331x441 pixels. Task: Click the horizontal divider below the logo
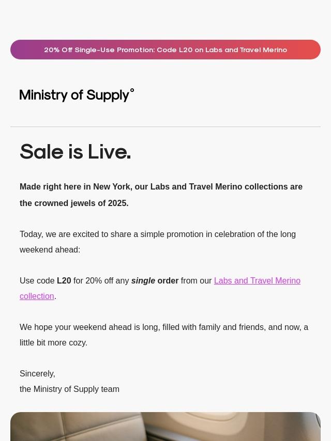165,127
